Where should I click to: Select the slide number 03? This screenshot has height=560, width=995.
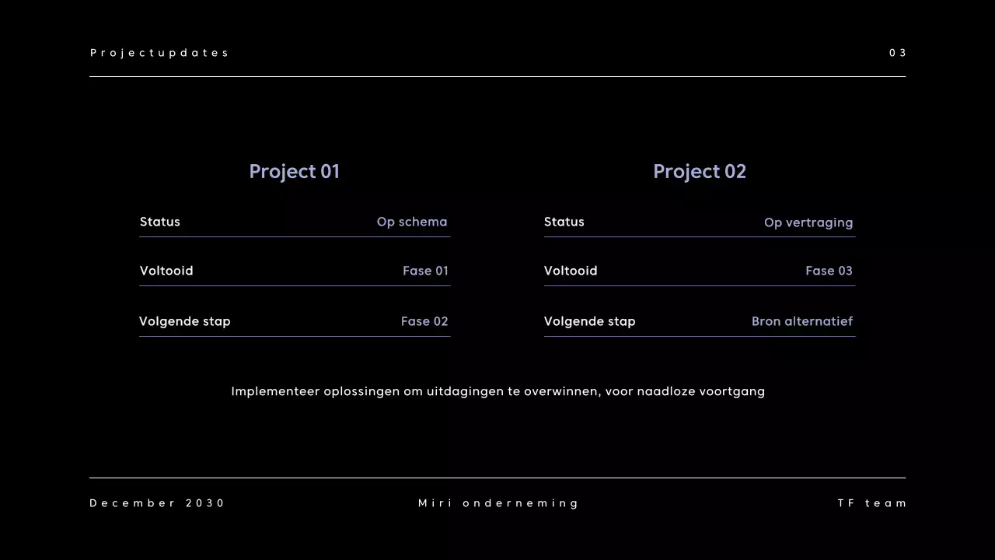(x=898, y=53)
